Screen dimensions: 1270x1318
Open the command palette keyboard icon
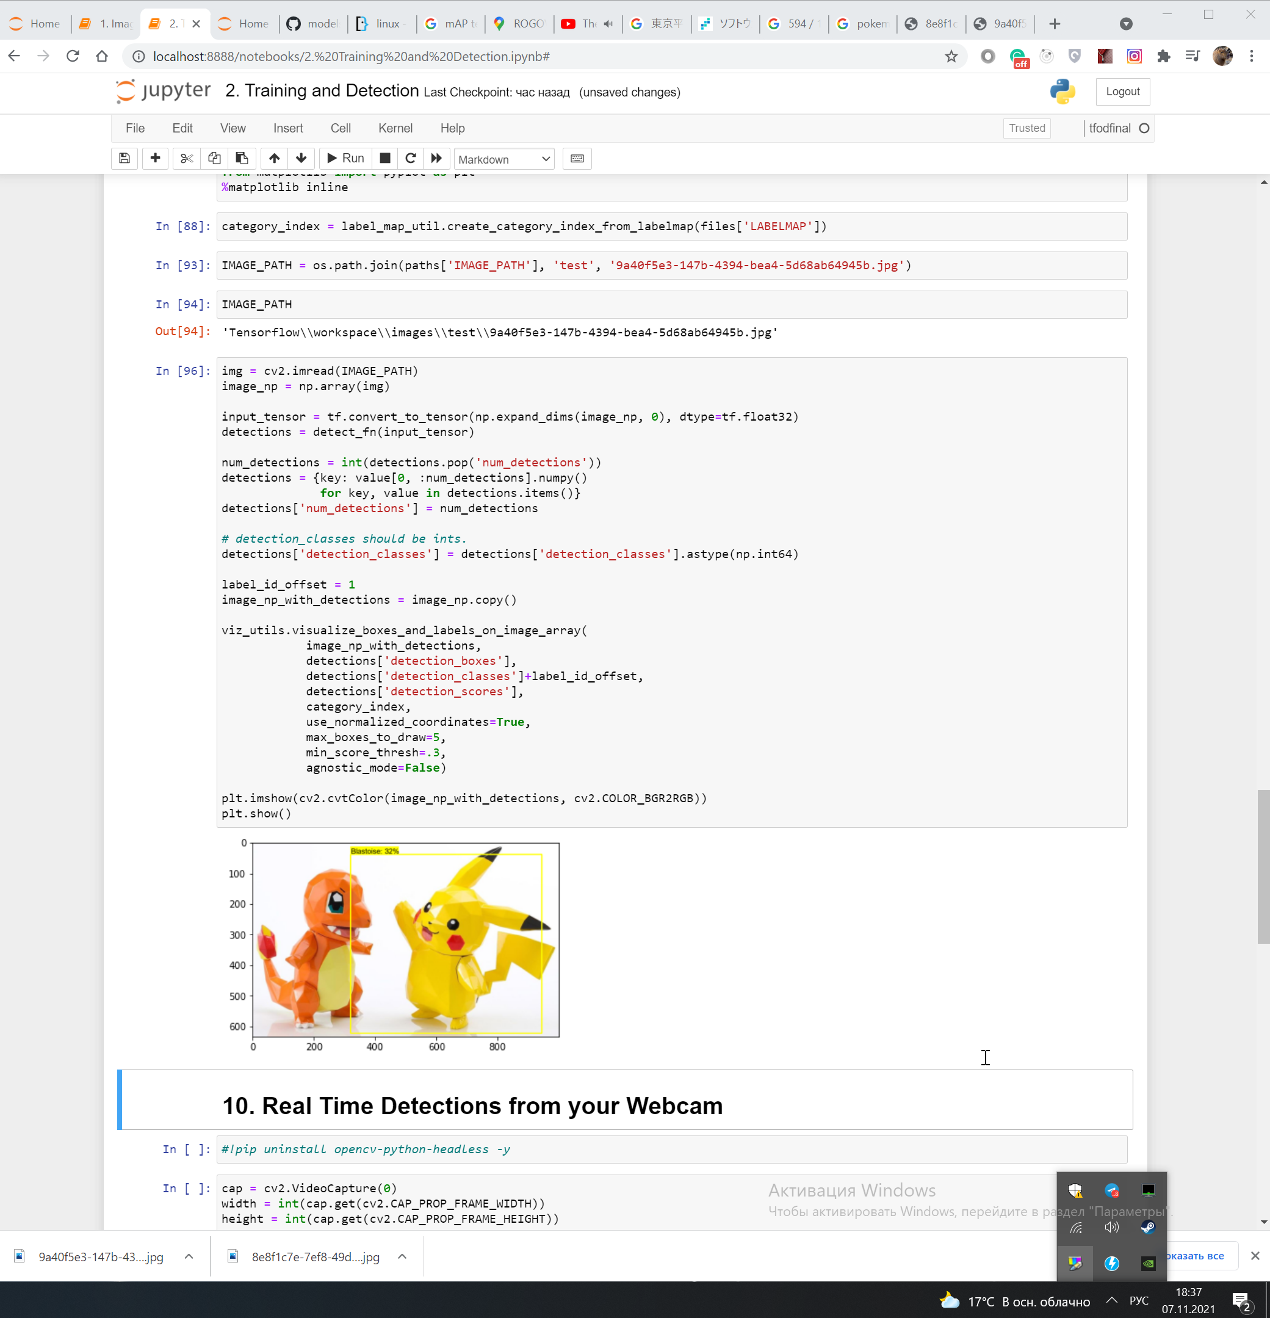pyautogui.click(x=577, y=159)
